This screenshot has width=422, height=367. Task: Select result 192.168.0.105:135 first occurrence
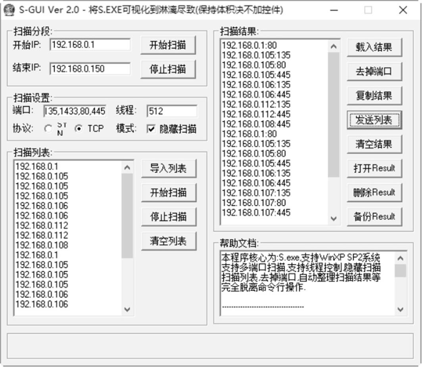click(x=256, y=55)
